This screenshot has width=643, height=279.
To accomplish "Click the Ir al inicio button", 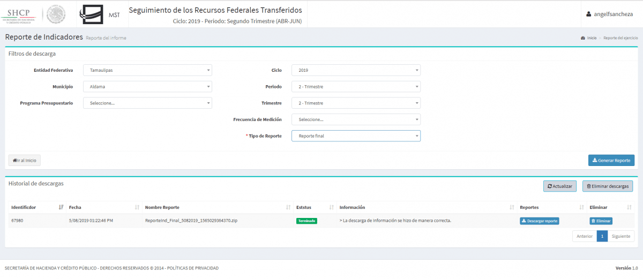I will (25, 160).
